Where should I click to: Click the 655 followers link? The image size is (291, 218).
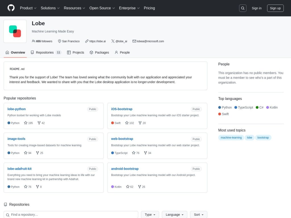(x=42, y=41)
